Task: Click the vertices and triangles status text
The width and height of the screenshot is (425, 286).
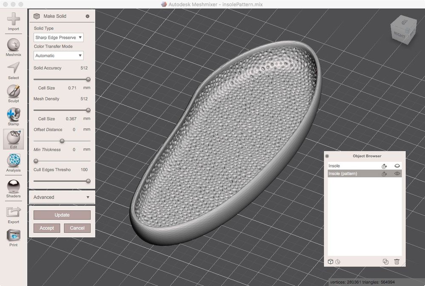Action: 362,282
